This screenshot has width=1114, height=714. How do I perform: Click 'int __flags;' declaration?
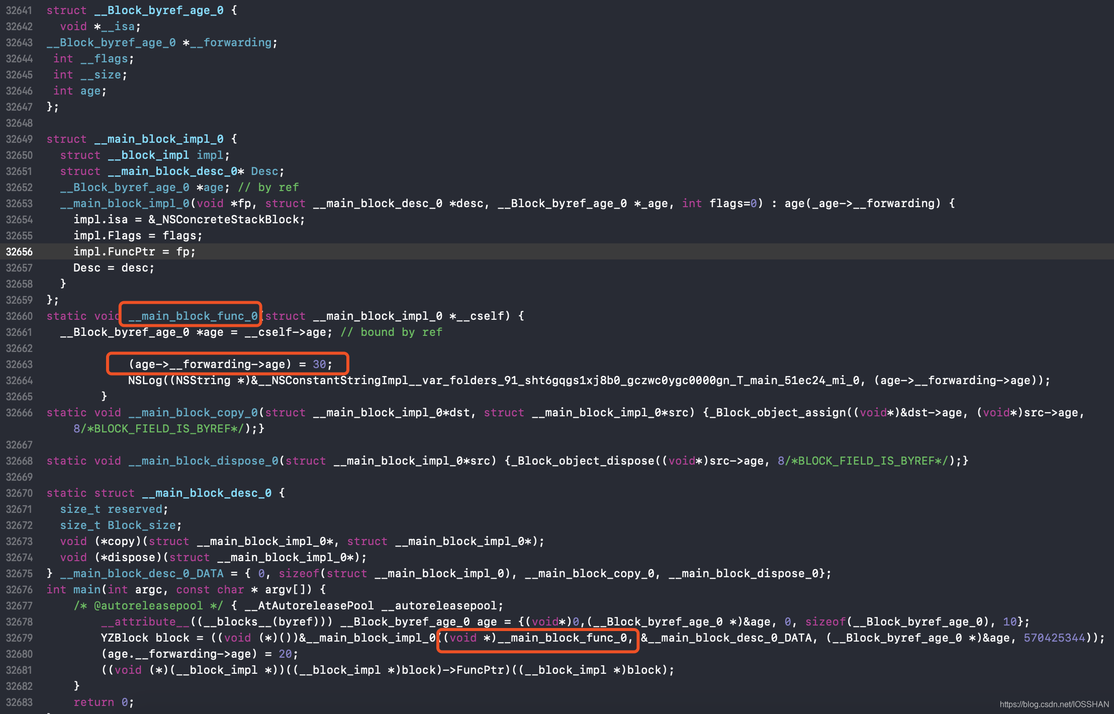[x=94, y=59]
